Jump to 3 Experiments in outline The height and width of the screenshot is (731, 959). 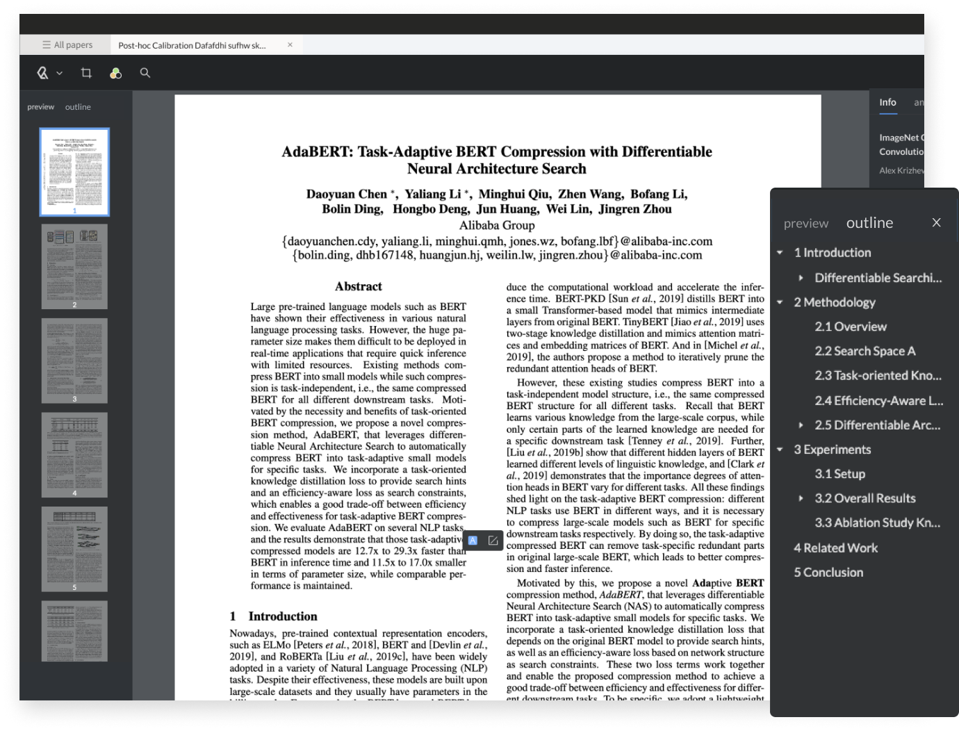coord(833,450)
